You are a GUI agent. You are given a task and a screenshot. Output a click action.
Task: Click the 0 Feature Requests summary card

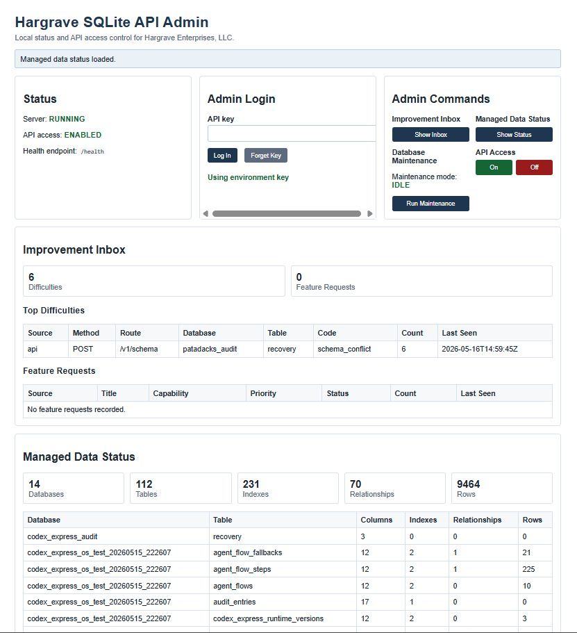421,281
